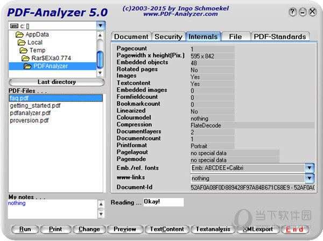Viewport: 323px width, 241px height.
Task: Switch to the Security tab
Action: pyautogui.click(x=168, y=37)
